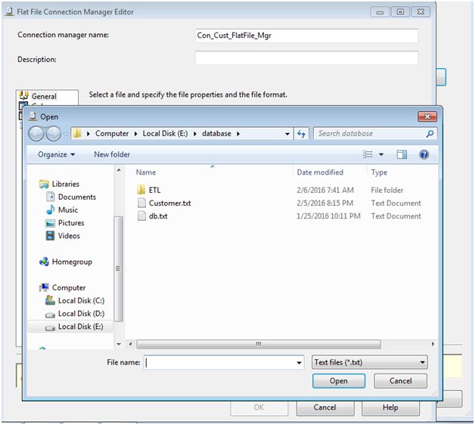Click the search magnifier icon
475x425 pixels.
coord(430,134)
